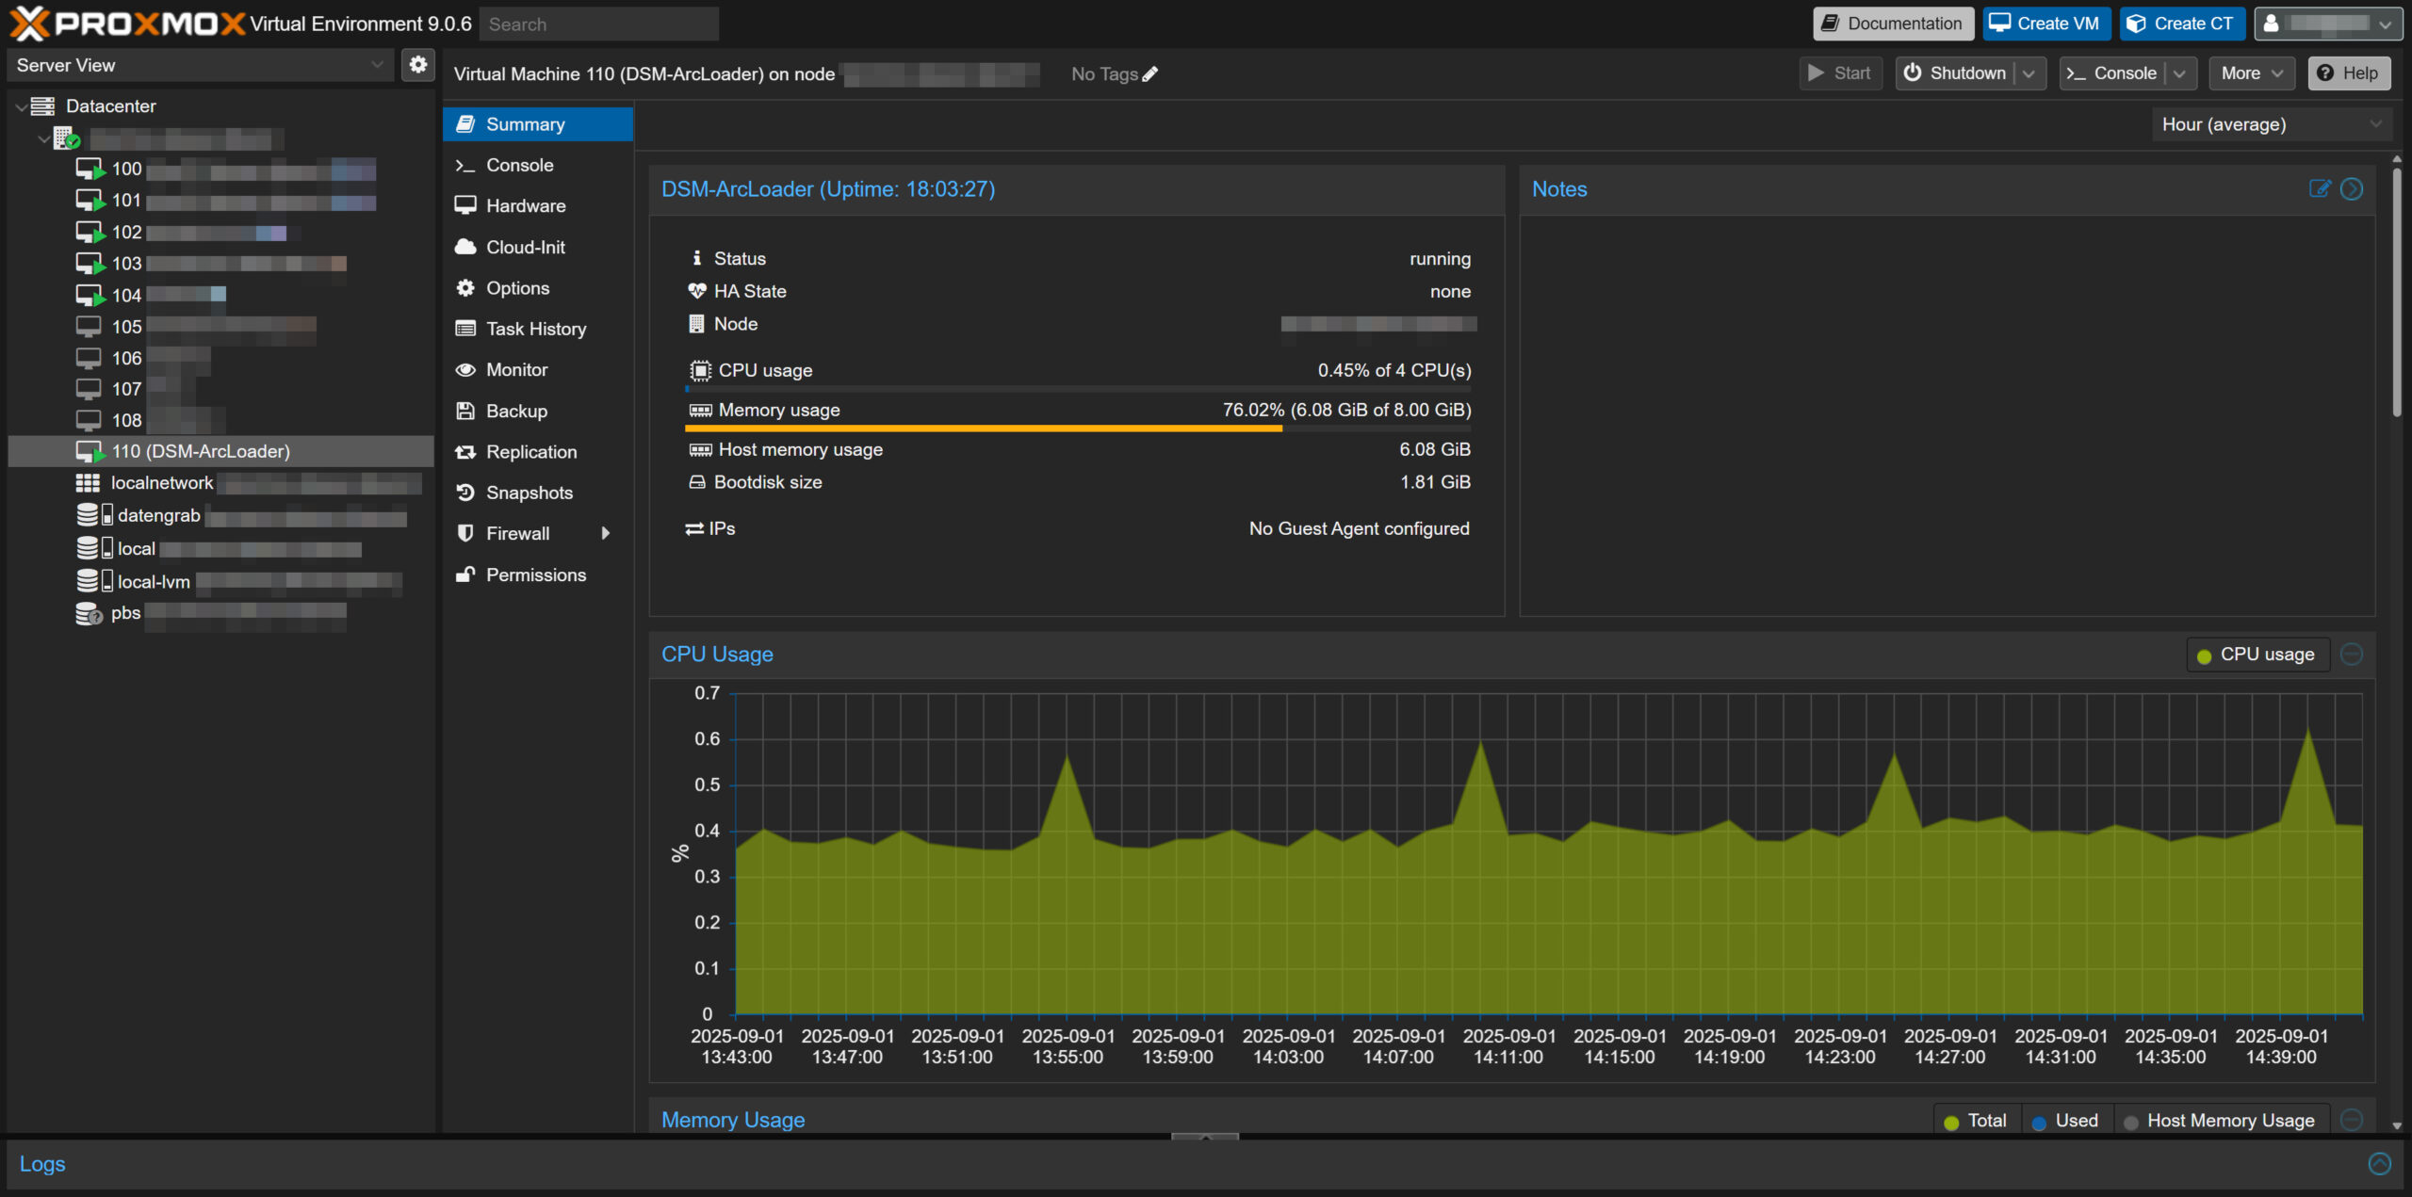Open the Snapshots tab

tap(538, 493)
